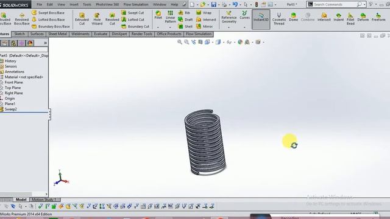This screenshot has height=219, width=390.
Task: Click the coil spring model
Action: [x=205, y=142]
